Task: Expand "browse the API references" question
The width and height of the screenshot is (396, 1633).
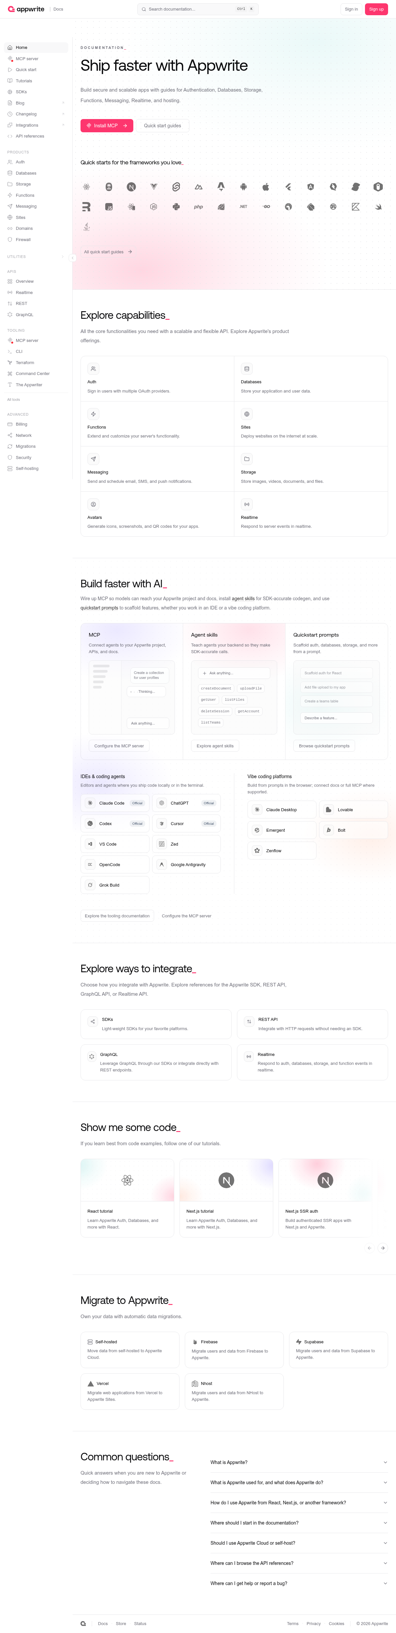Action: pyautogui.click(x=299, y=1563)
